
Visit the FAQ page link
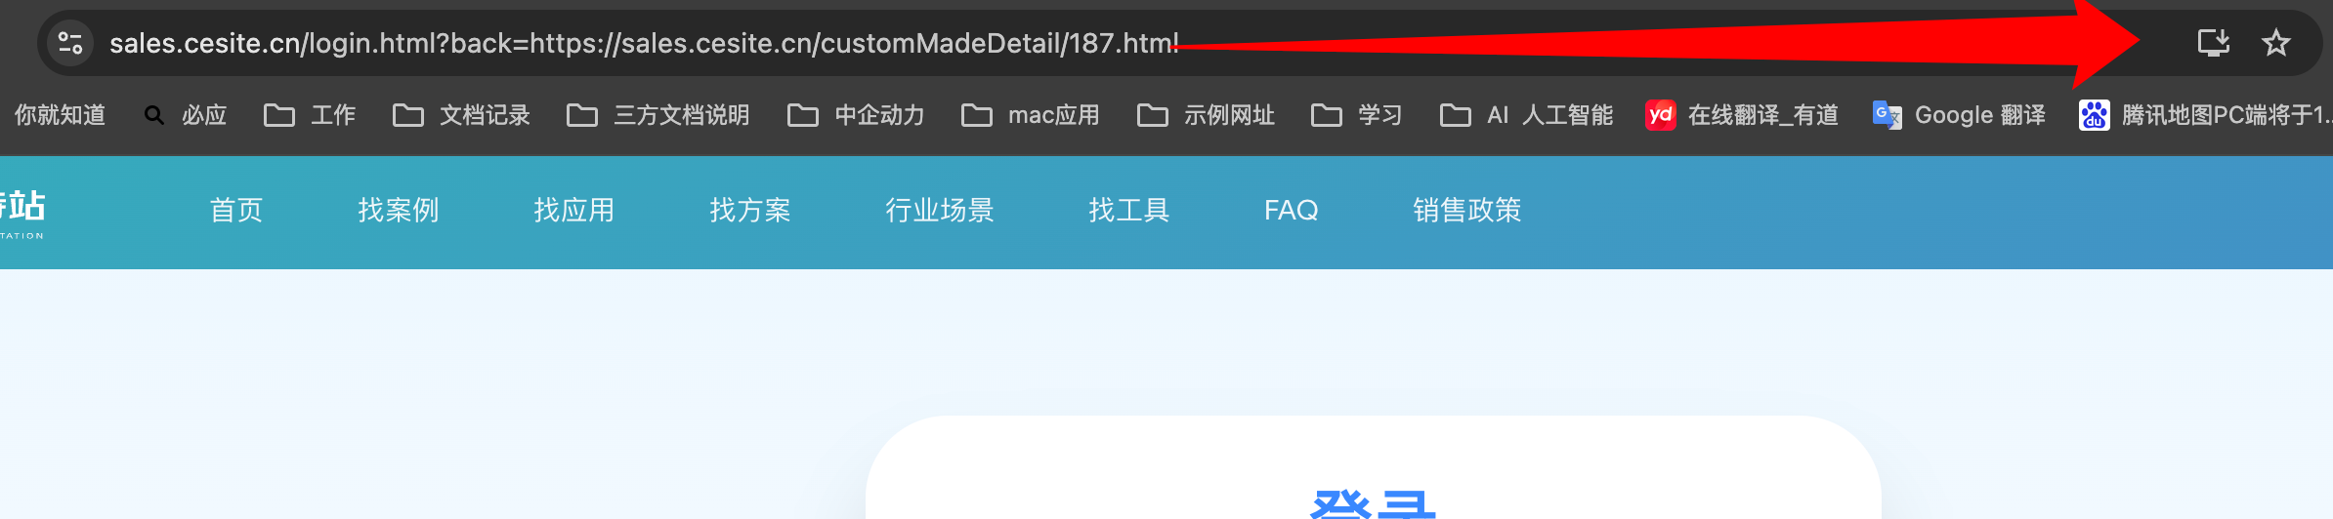point(1292,210)
